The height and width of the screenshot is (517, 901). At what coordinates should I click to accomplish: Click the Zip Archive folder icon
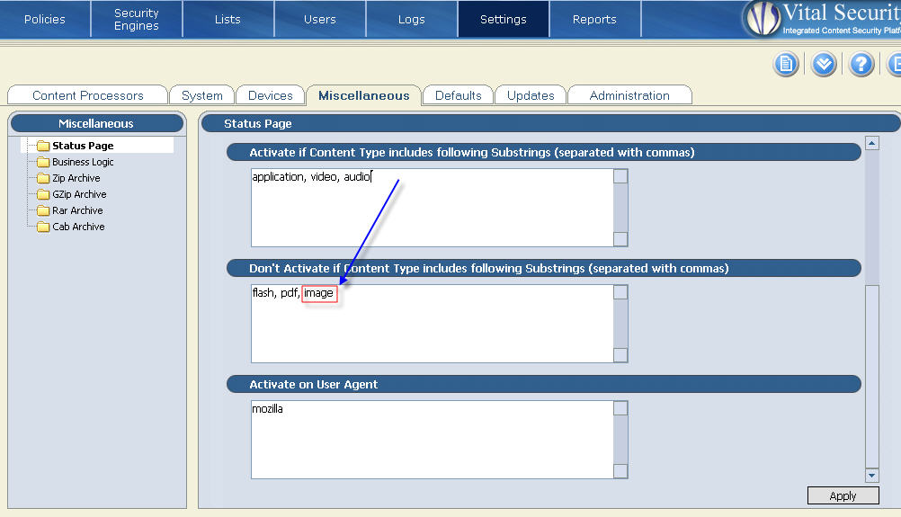click(43, 178)
